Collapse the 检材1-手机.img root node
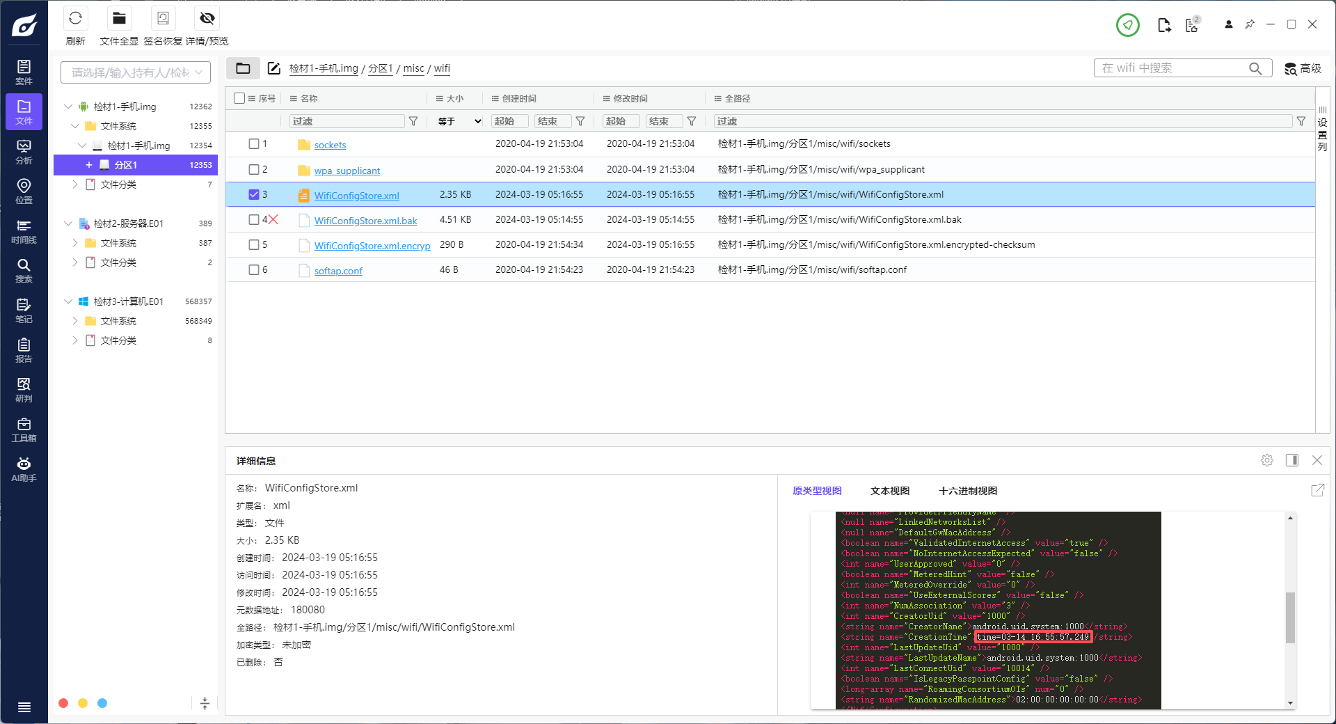Viewport: 1336px width, 724px height. (x=68, y=107)
